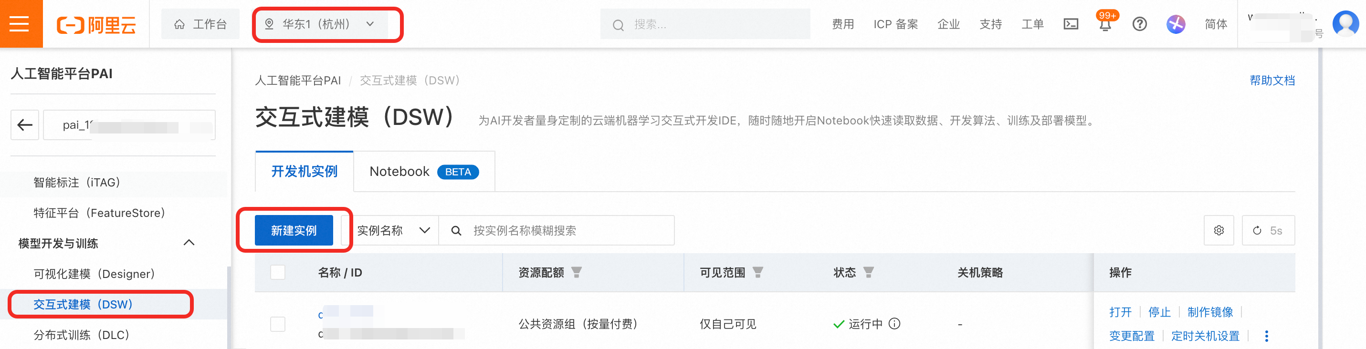Click the 新建实例 button
The width and height of the screenshot is (1366, 349).
294,230
